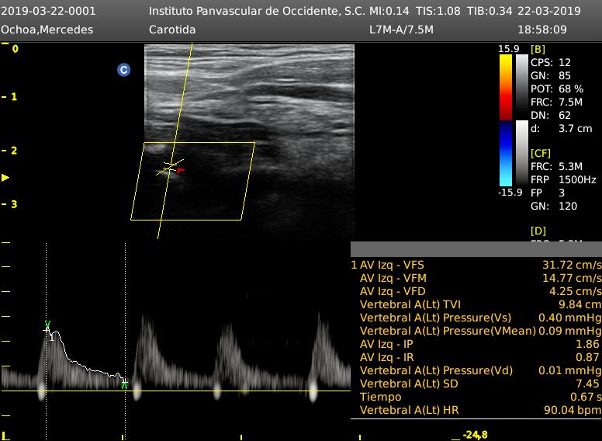Click the L7M-A/7.5M probe label
Screen dimensions: 602x441
(x=401, y=30)
